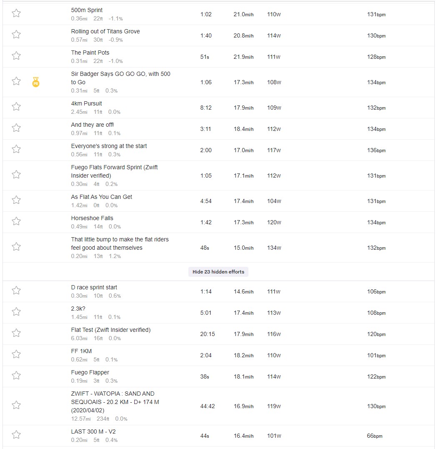Star the Flat Test segment
Image resolution: width=436 pixels, height=449 pixels.
[x=16, y=333]
